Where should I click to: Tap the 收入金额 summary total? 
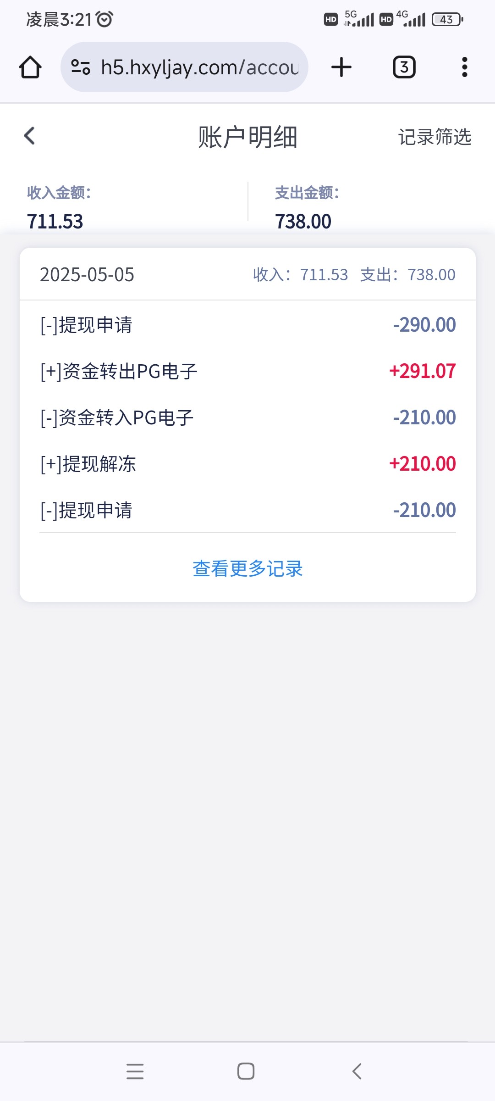coord(55,221)
